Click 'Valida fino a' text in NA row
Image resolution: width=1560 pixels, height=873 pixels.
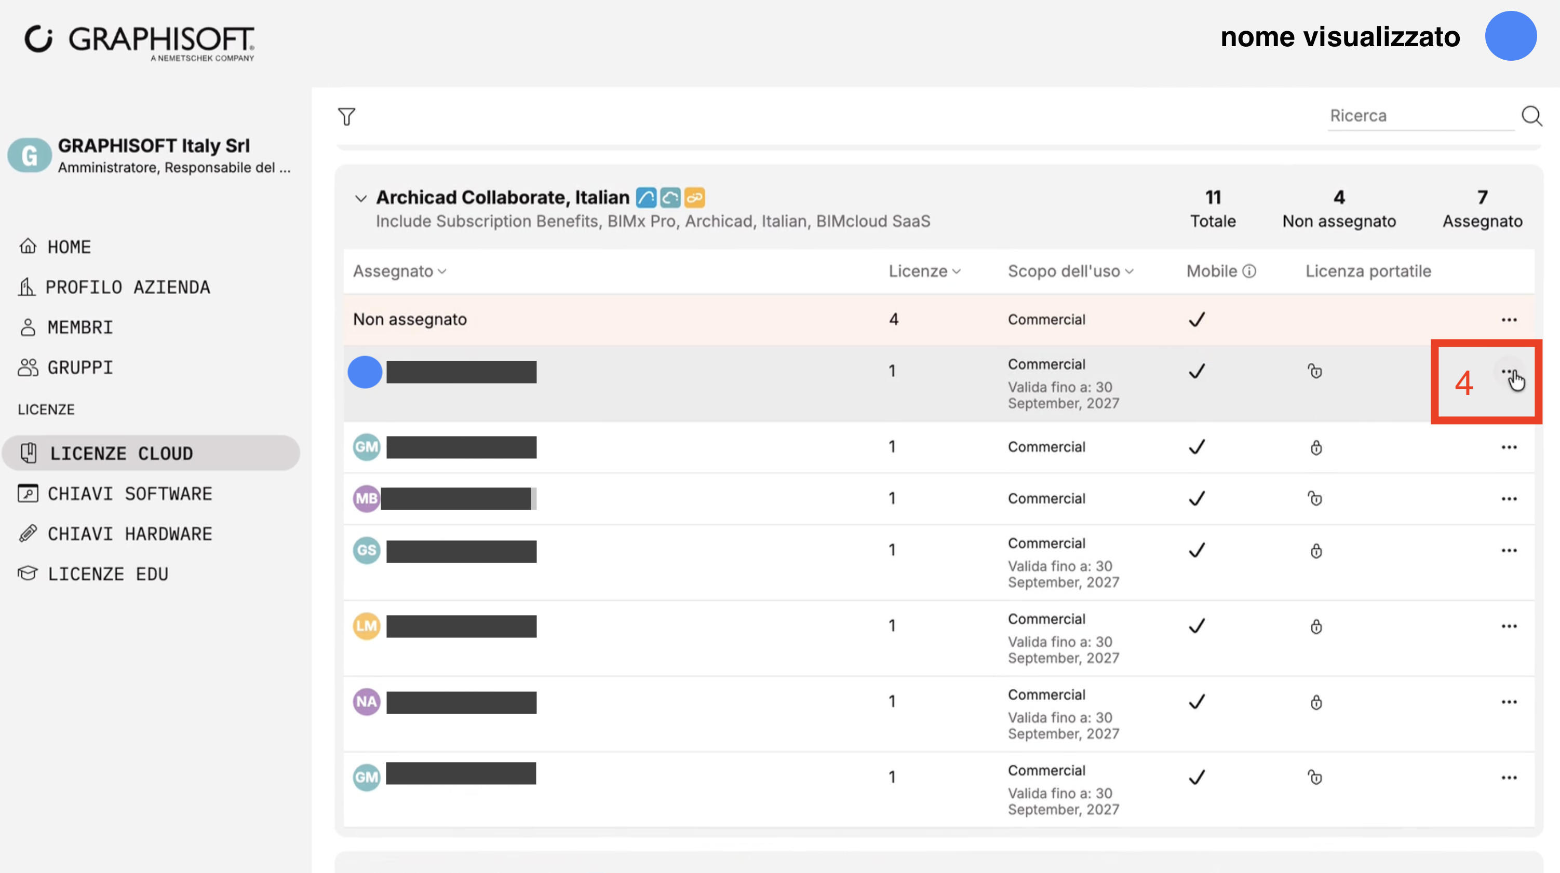(1064, 725)
